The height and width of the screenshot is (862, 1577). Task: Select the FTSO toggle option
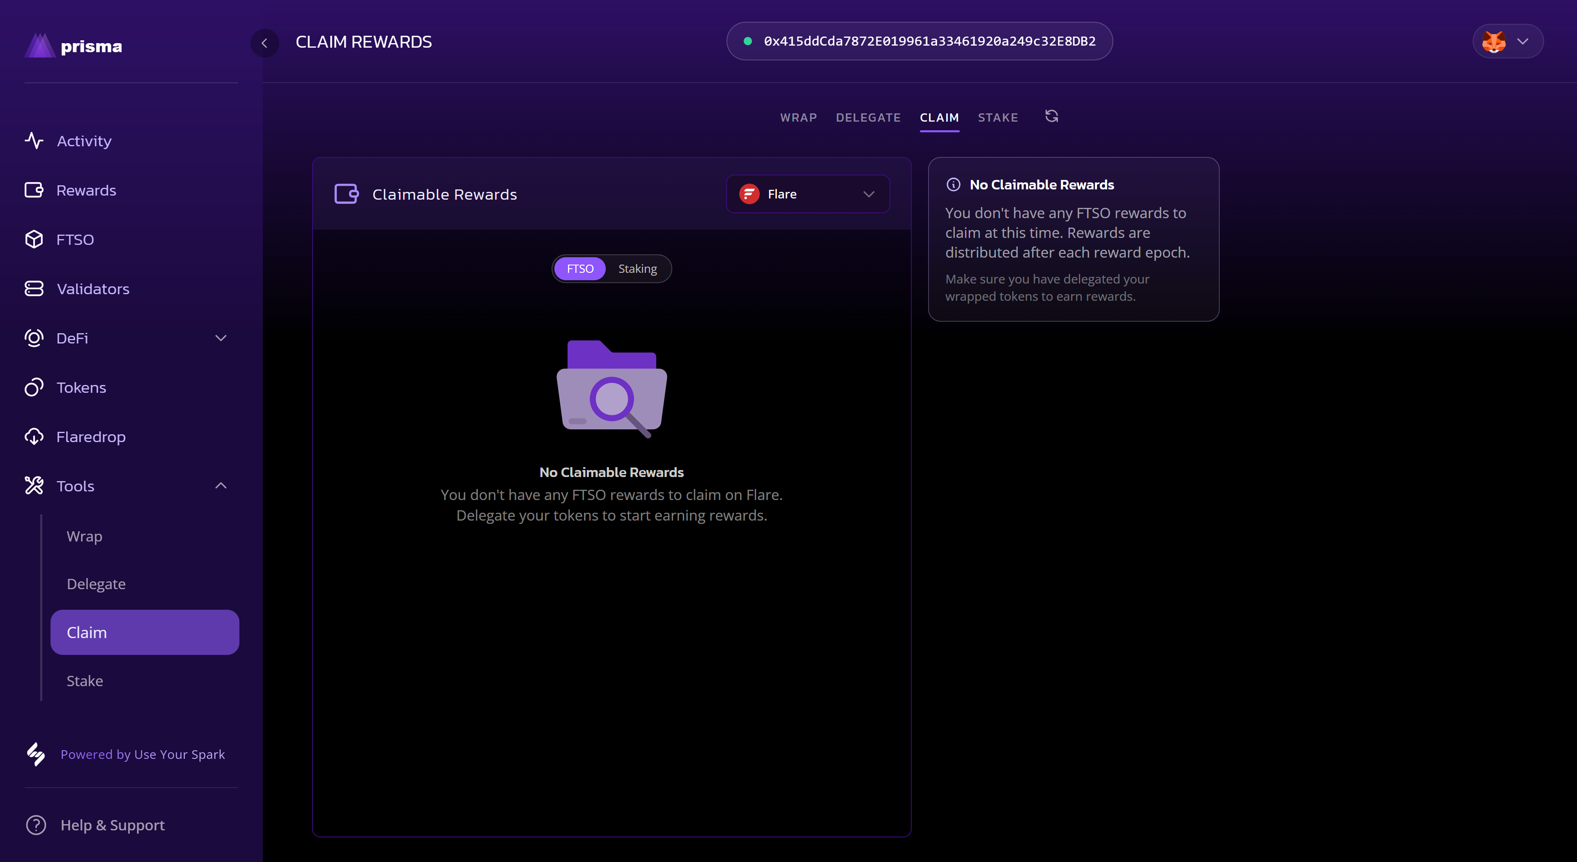(580, 269)
